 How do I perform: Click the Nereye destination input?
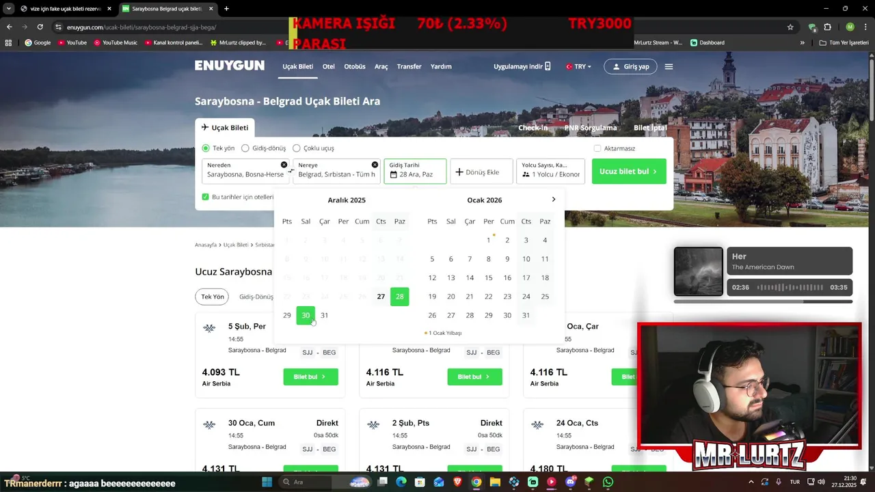click(336, 171)
